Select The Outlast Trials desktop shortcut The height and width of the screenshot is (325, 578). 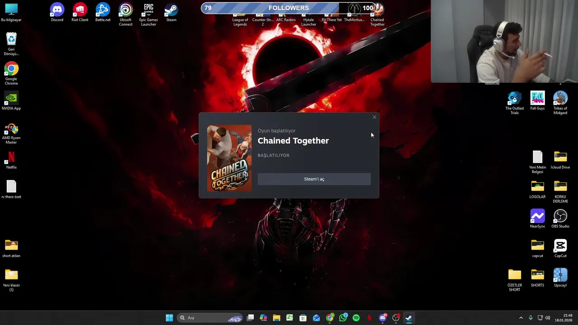(515, 103)
